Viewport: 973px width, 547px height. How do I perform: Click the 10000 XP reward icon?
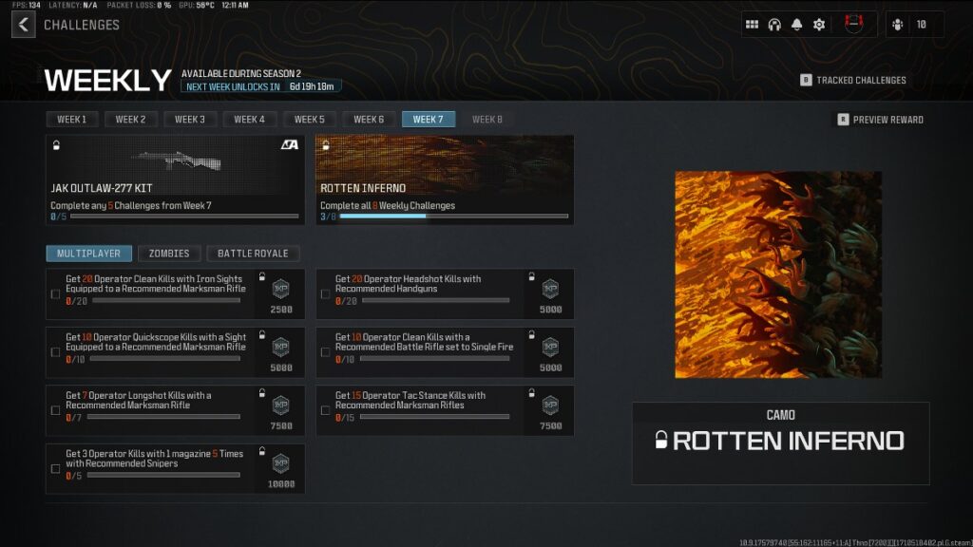point(280,463)
